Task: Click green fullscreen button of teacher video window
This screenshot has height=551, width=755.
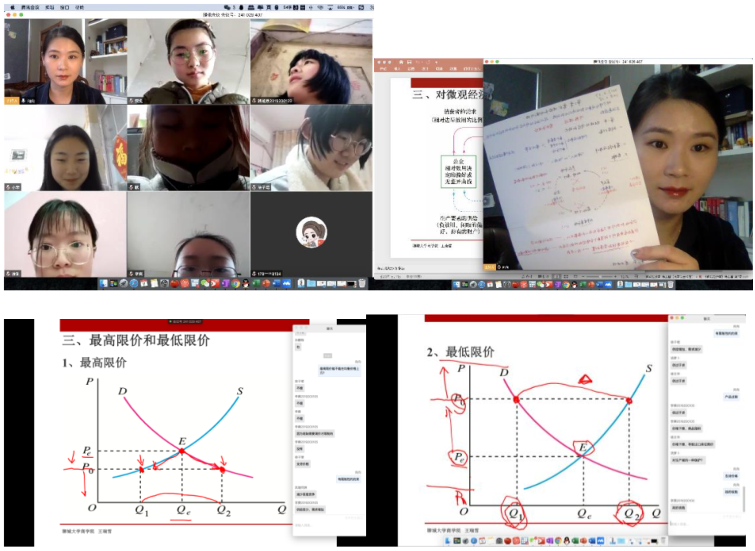Action: pos(497,62)
